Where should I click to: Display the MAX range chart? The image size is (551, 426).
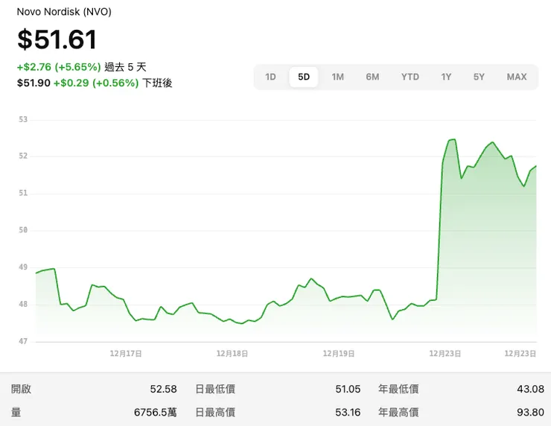tap(517, 77)
